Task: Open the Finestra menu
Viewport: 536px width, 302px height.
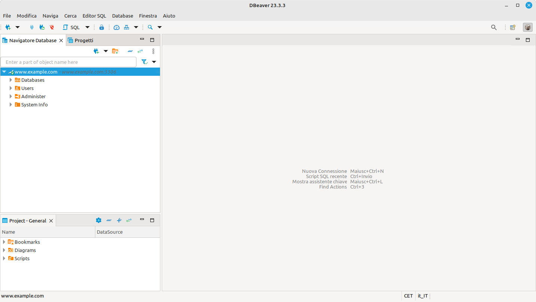Action: [148, 16]
